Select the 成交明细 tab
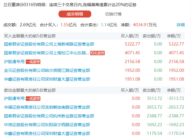 pos(75,14)
